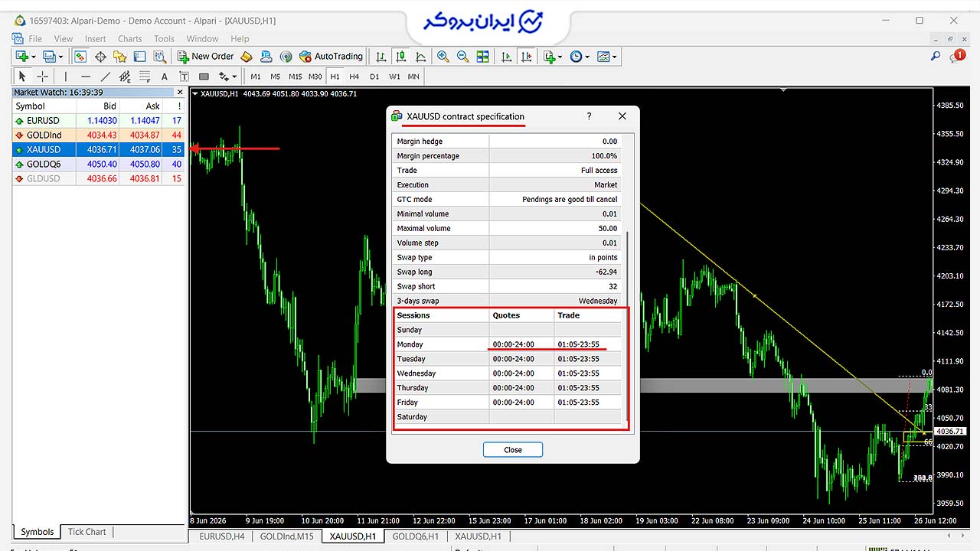This screenshot has width=980, height=551.
Task: Switch to the GOLDQ6,H1 chart tab
Action: coord(416,536)
